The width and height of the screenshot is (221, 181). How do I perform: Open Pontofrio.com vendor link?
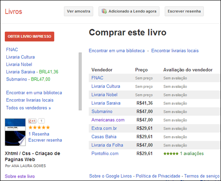[x=105, y=153]
